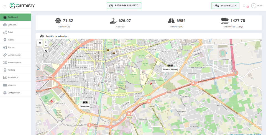Click the CO₂ emissions cloud icon

pos(225,21)
